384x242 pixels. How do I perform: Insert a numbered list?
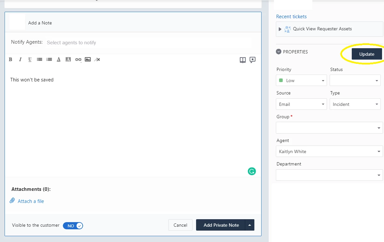[49, 60]
